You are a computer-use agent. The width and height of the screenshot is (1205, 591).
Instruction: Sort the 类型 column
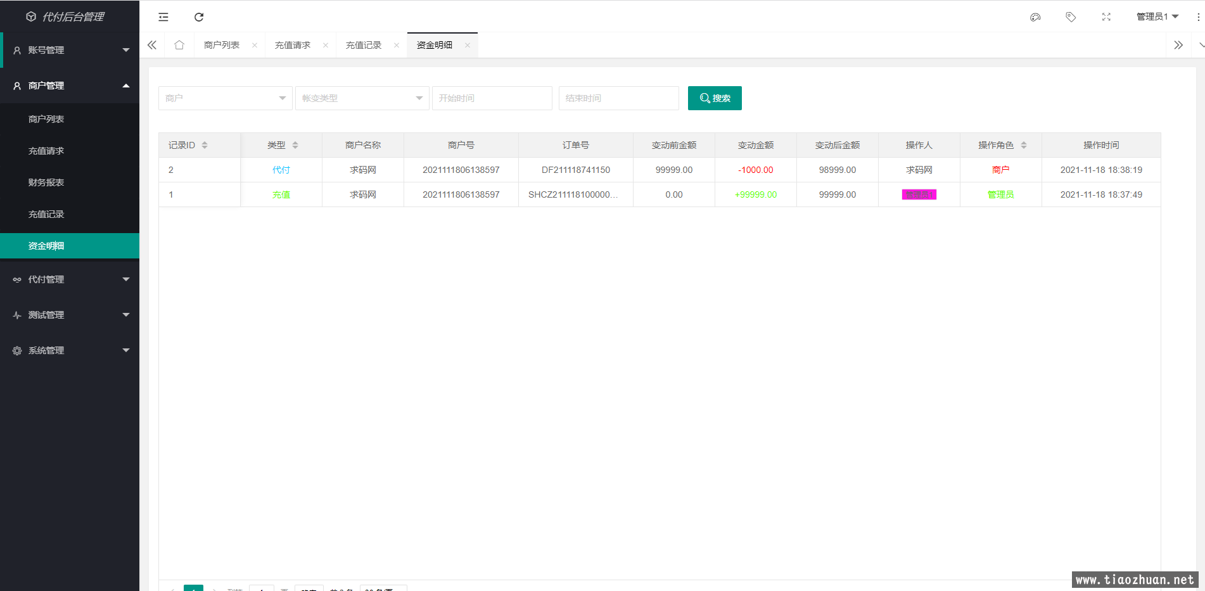pos(295,145)
